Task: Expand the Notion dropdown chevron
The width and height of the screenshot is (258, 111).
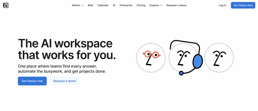Action: pyautogui.click(x=83, y=5)
